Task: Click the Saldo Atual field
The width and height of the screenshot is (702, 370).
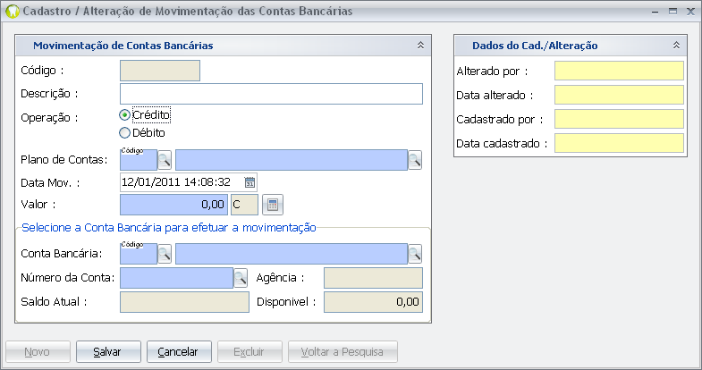Action: click(x=184, y=302)
